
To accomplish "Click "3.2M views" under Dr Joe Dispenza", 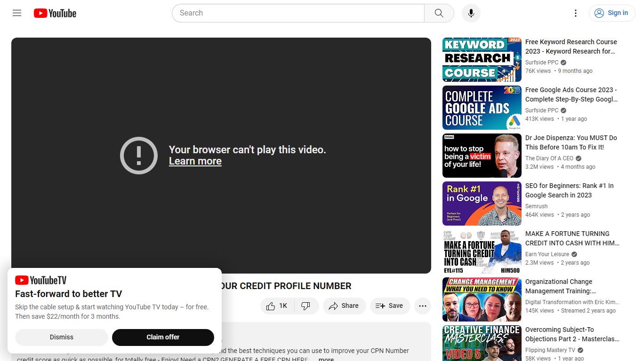I will [539, 167].
